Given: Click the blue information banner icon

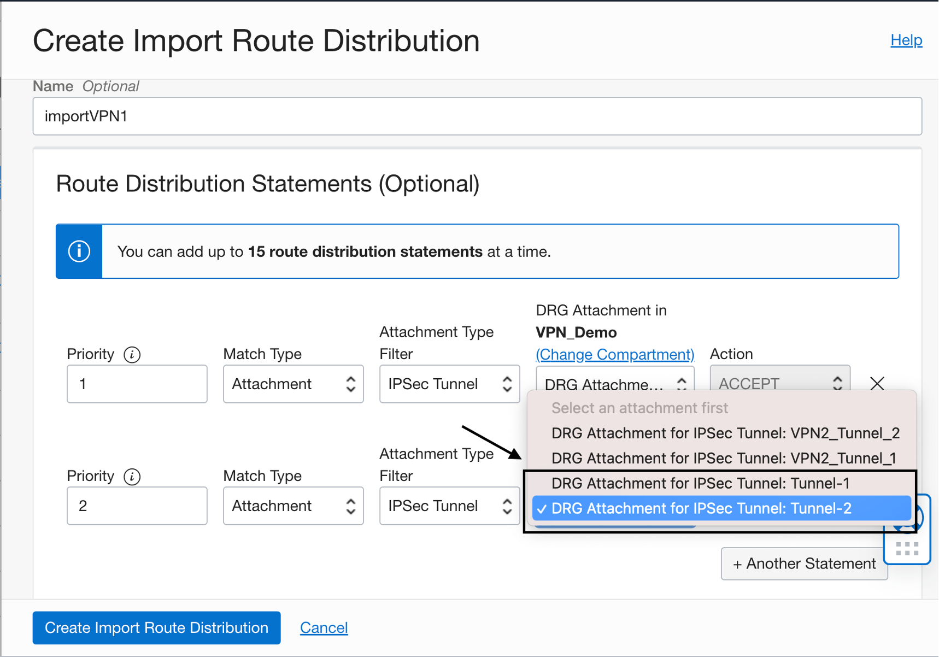Looking at the screenshot, I should 79,251.
